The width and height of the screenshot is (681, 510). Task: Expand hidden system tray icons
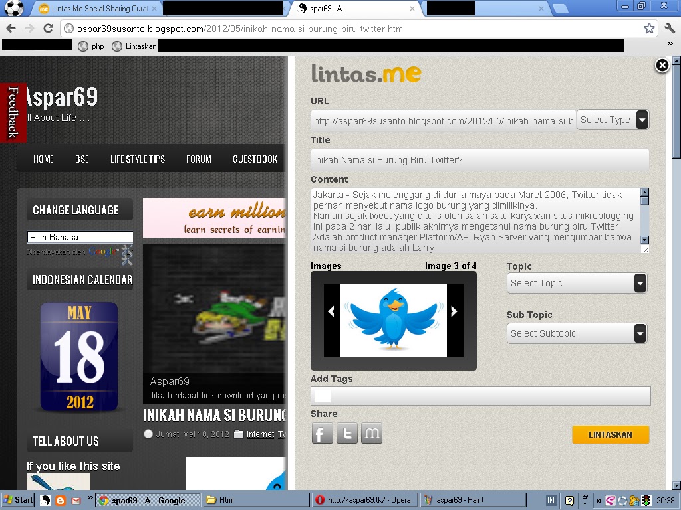tap(599, 501)
